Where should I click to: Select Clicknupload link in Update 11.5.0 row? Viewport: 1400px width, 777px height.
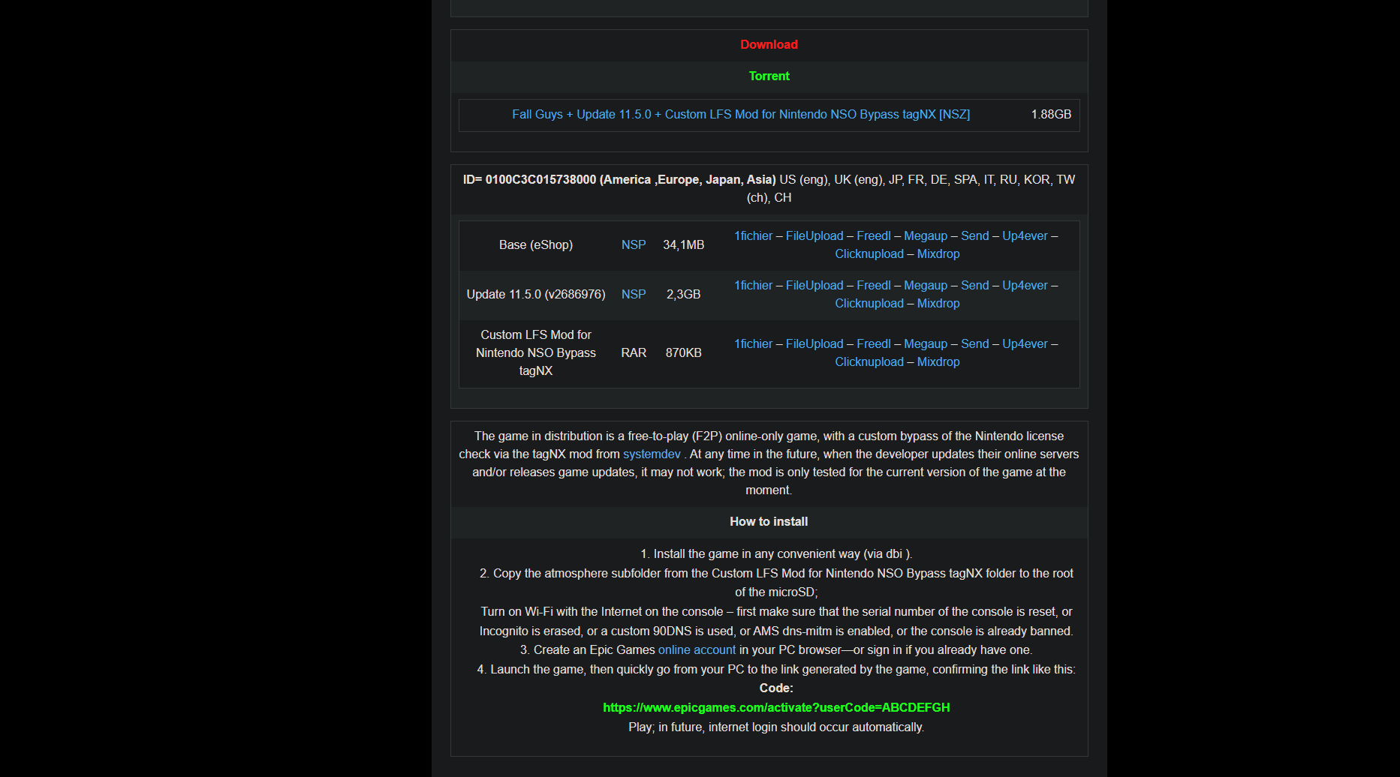click(869, 304)
